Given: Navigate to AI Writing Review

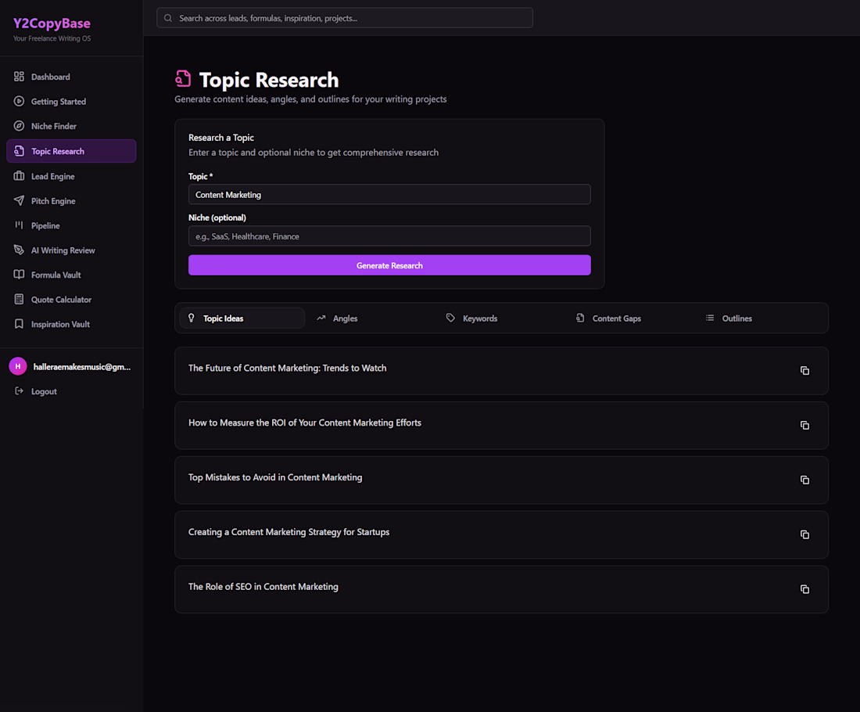Looking at the screenshot, I should point(63,250).
